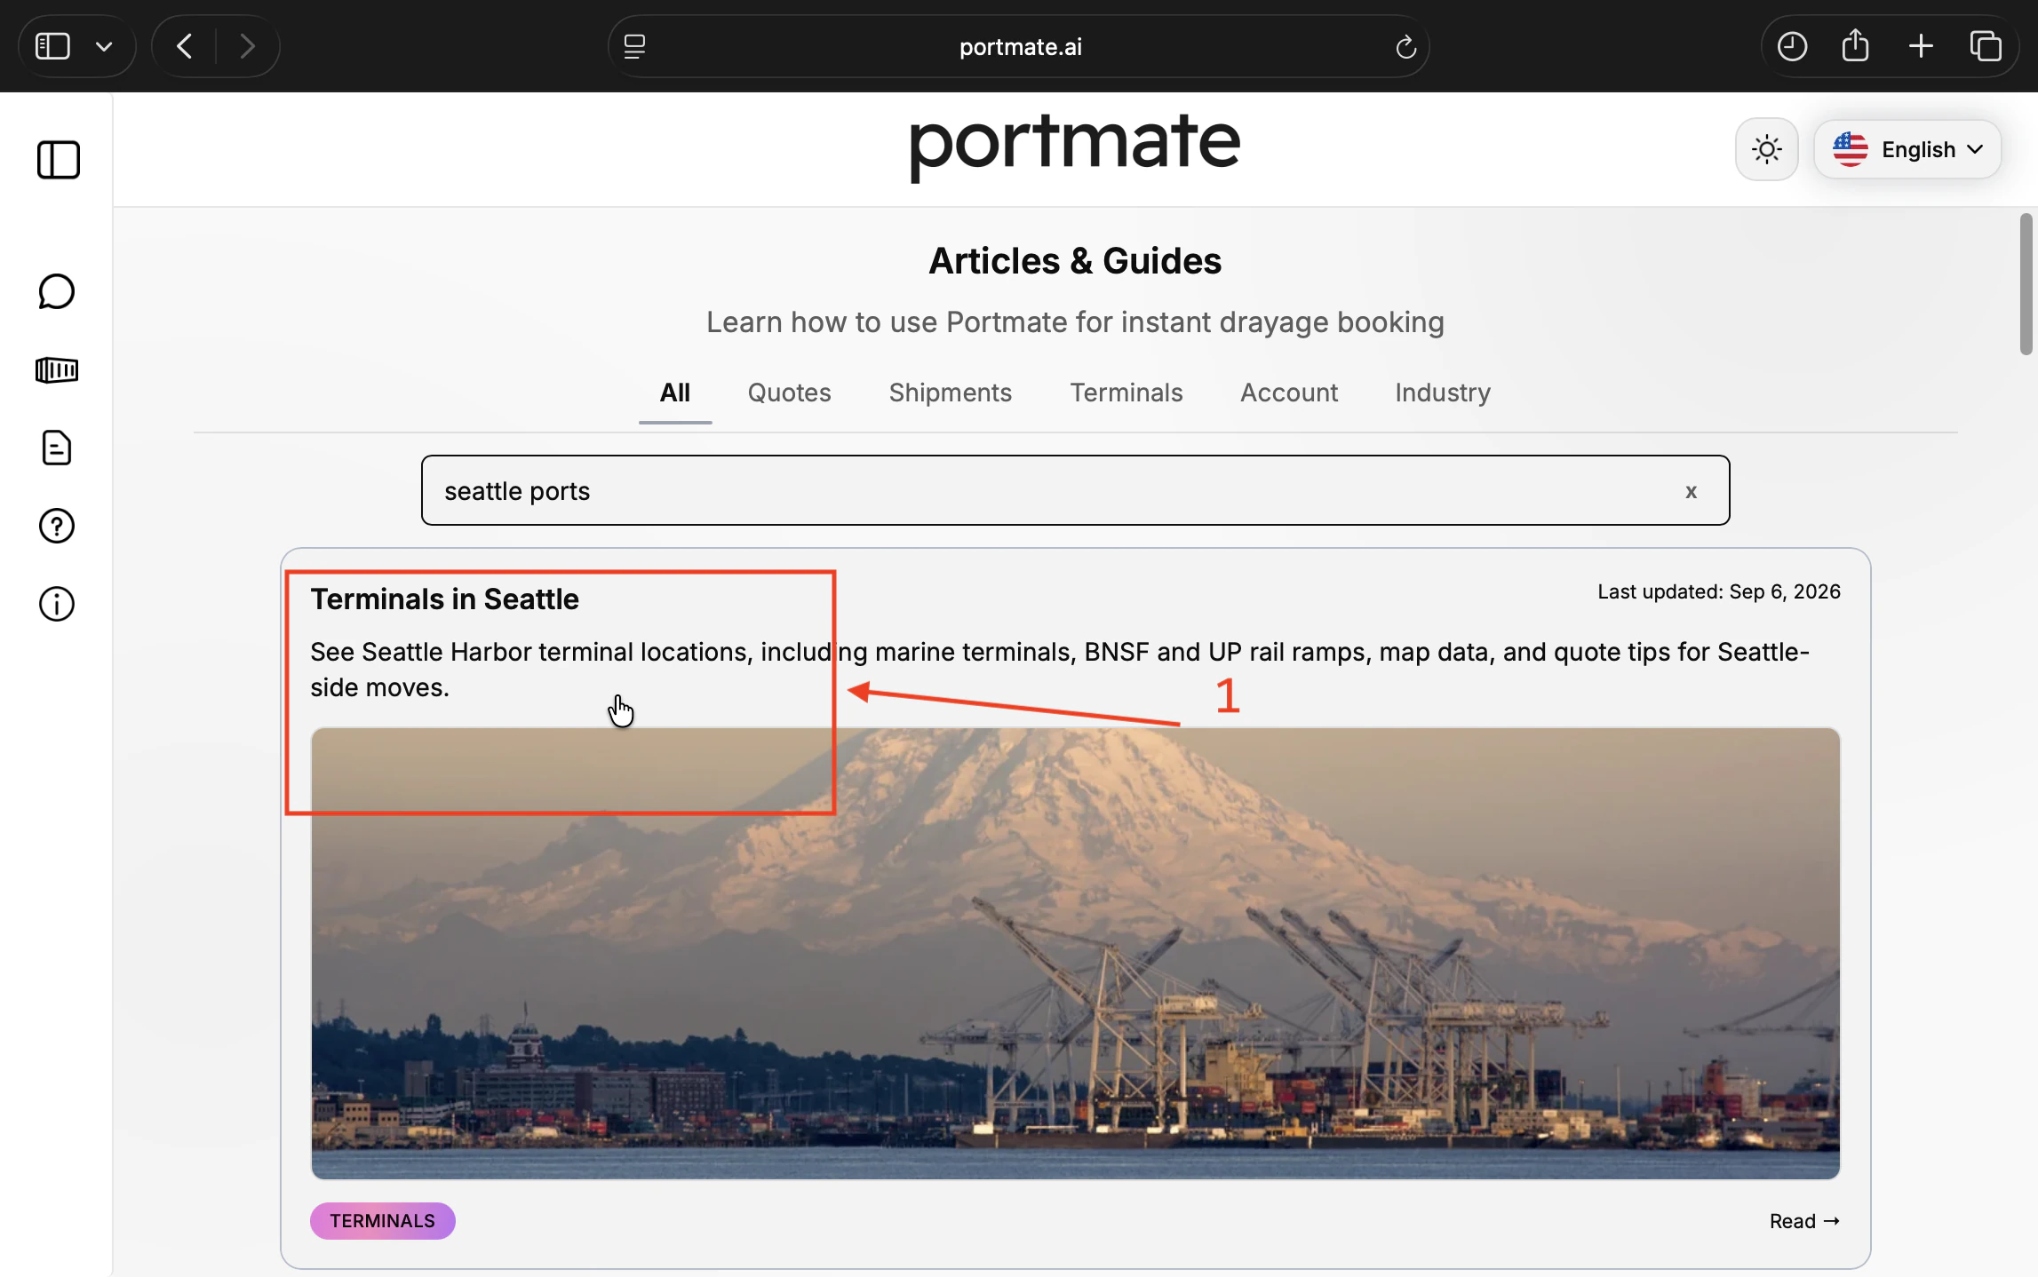The image size is (2038, 1277).
Task: Switch to the Industry tab
Action: point(1443,393)
